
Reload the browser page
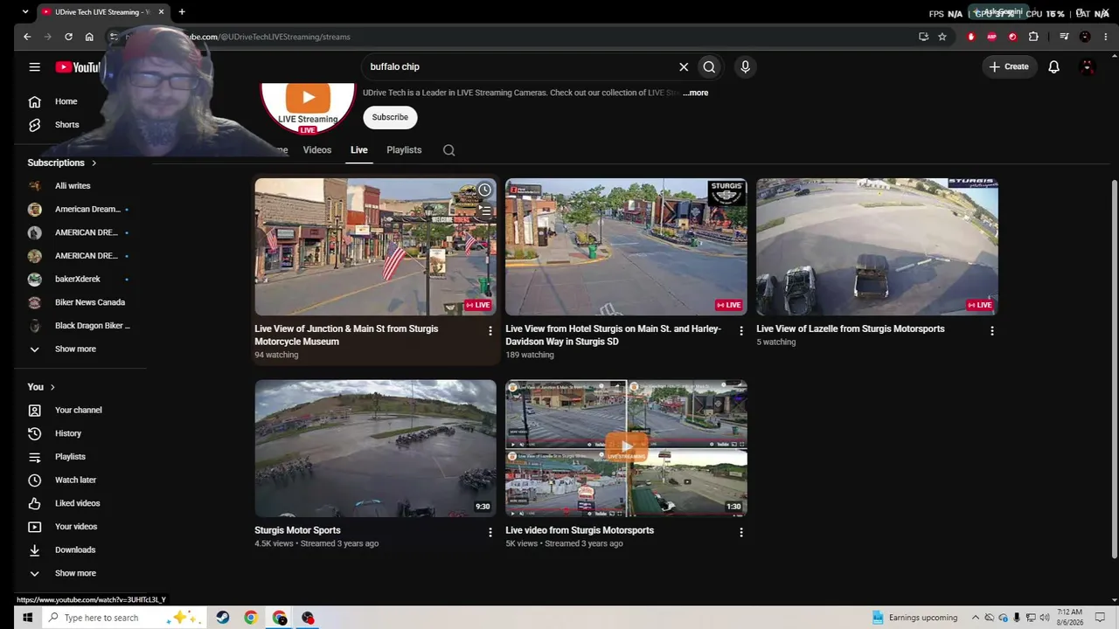68,37
